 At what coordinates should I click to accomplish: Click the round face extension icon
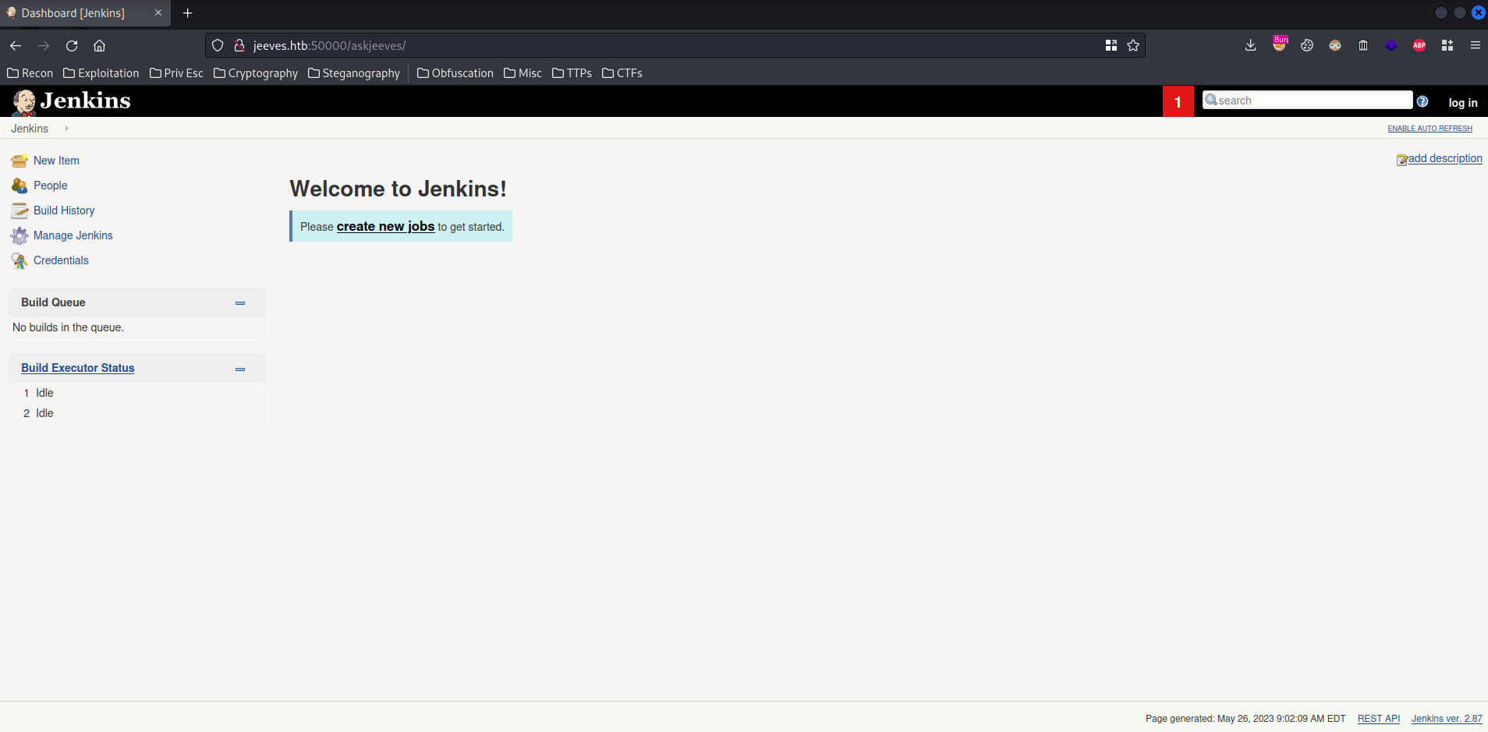pyautogui.click(x=1335, y=45)
